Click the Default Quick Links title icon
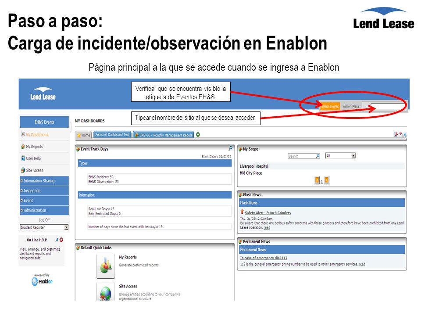 click(78, 248)
